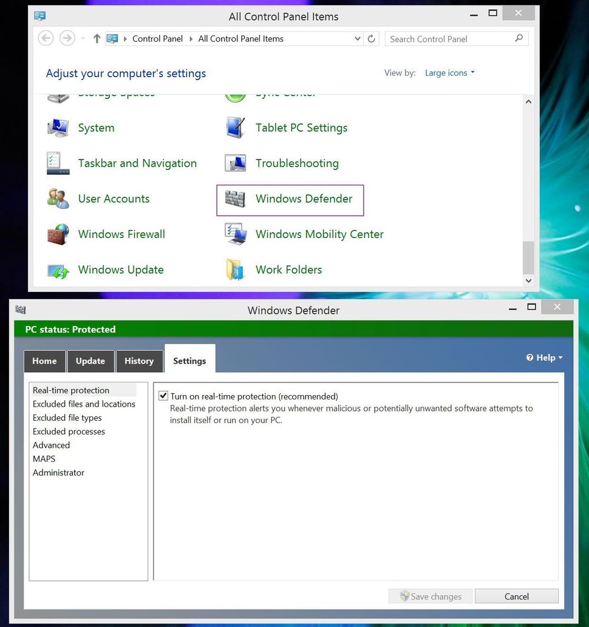Viewport: 589px width, 627px height.
Task: Open the Work Folders icon
Action: (288, 269)
